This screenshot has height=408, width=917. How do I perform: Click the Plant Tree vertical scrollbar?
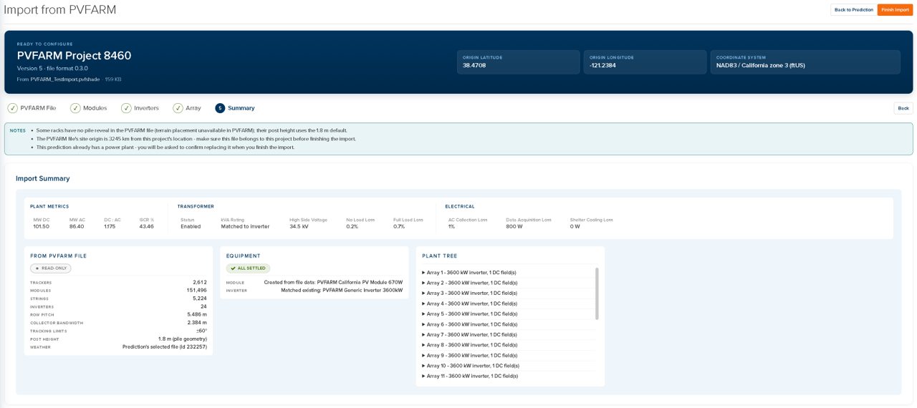[x=597, y=293]
